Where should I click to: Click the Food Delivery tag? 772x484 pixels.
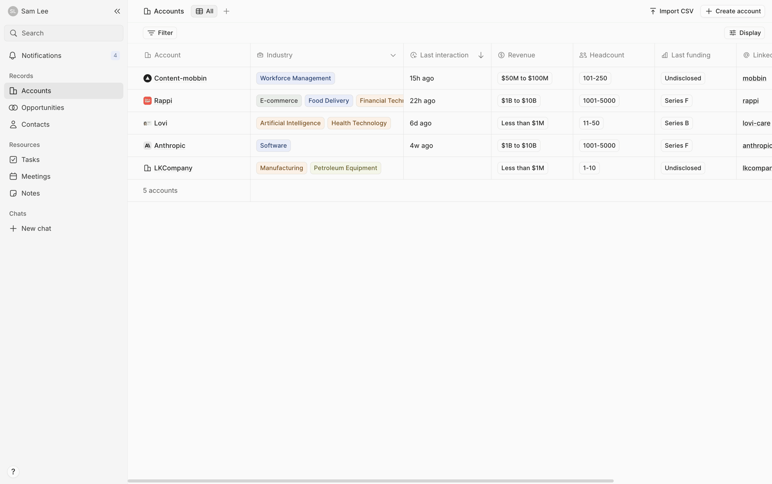point(329,101)
